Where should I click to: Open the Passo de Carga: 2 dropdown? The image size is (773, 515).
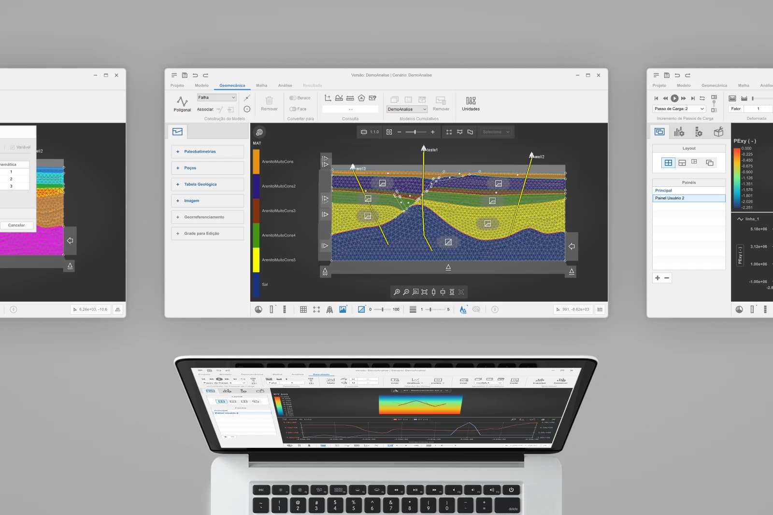click(x=679, y=109)
